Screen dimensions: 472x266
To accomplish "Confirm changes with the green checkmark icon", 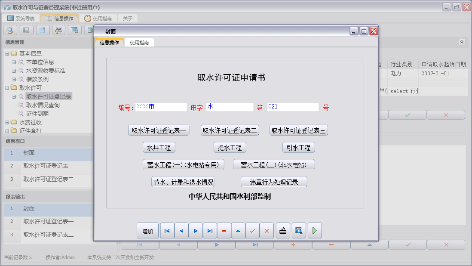I will click(x=253, y=230).
